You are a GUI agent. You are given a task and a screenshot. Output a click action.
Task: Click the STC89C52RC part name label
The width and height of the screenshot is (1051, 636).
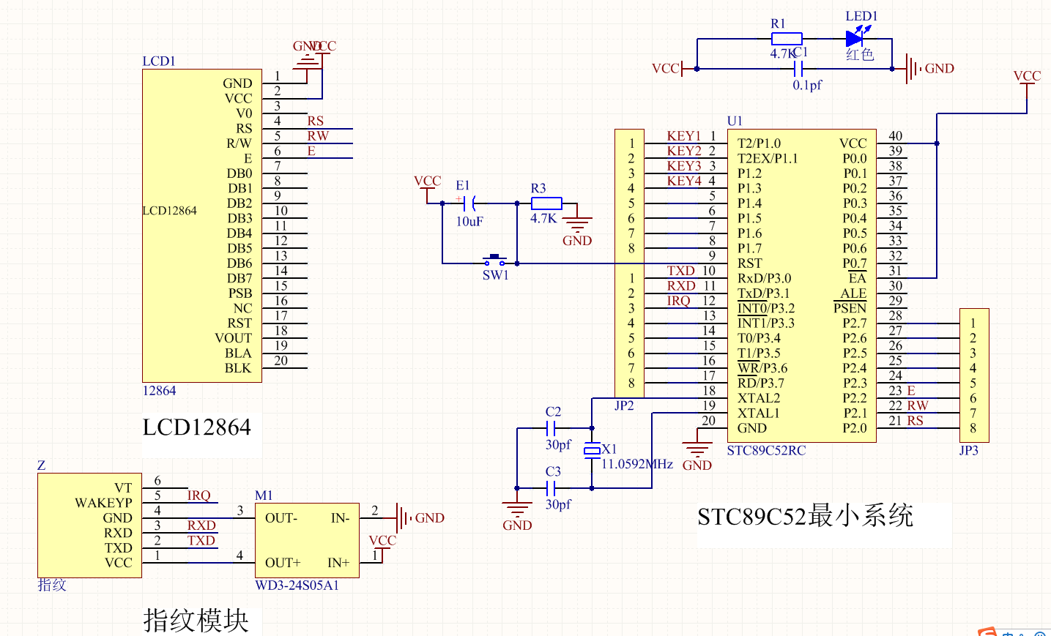click(766, 451)
